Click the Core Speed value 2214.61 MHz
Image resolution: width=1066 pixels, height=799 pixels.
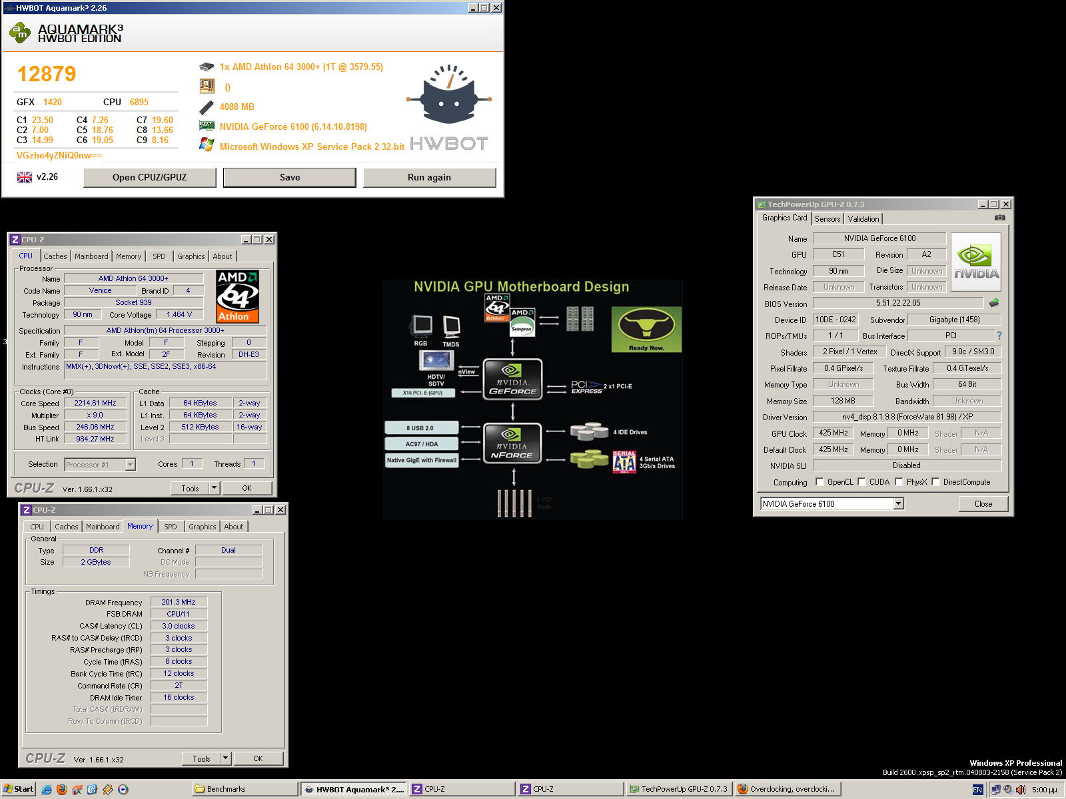95,403
